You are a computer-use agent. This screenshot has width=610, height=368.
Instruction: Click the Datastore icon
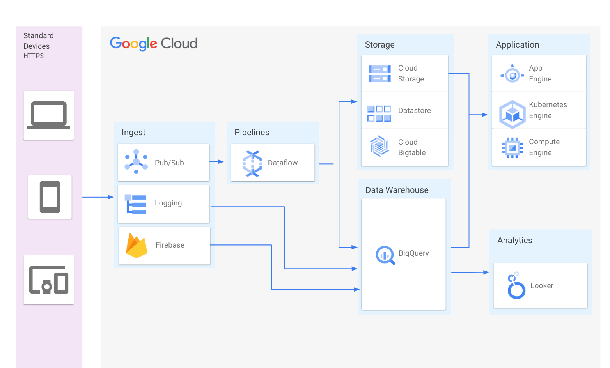click(x=379, y=113)
